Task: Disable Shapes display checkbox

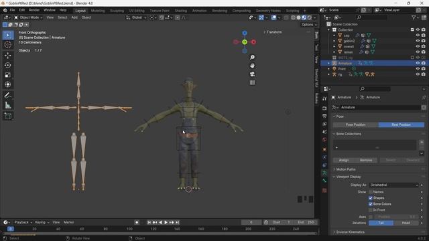Action: point(371,198)
